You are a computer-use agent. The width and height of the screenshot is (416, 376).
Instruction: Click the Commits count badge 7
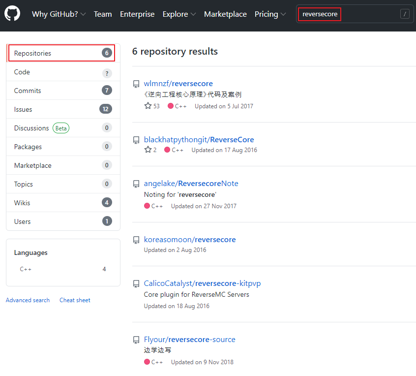(x=107, y=90)
